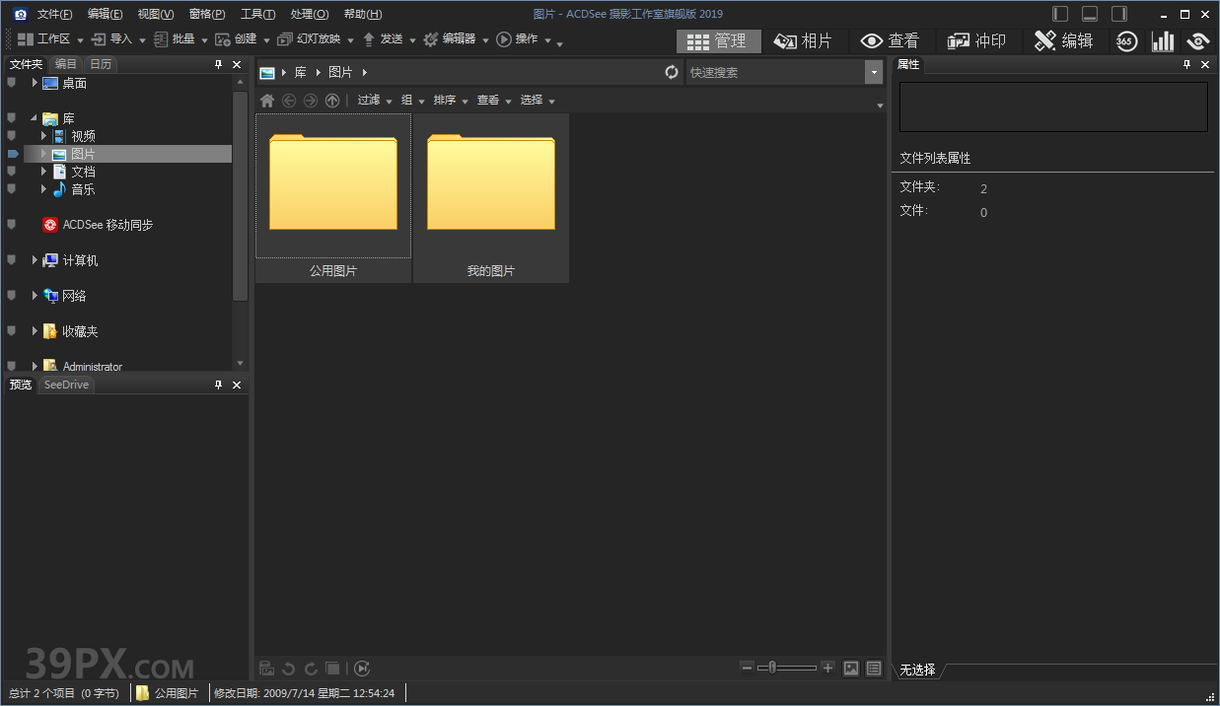
Task: Zoom out thumbnails with minus button
Action: click(x=748, y=668)
